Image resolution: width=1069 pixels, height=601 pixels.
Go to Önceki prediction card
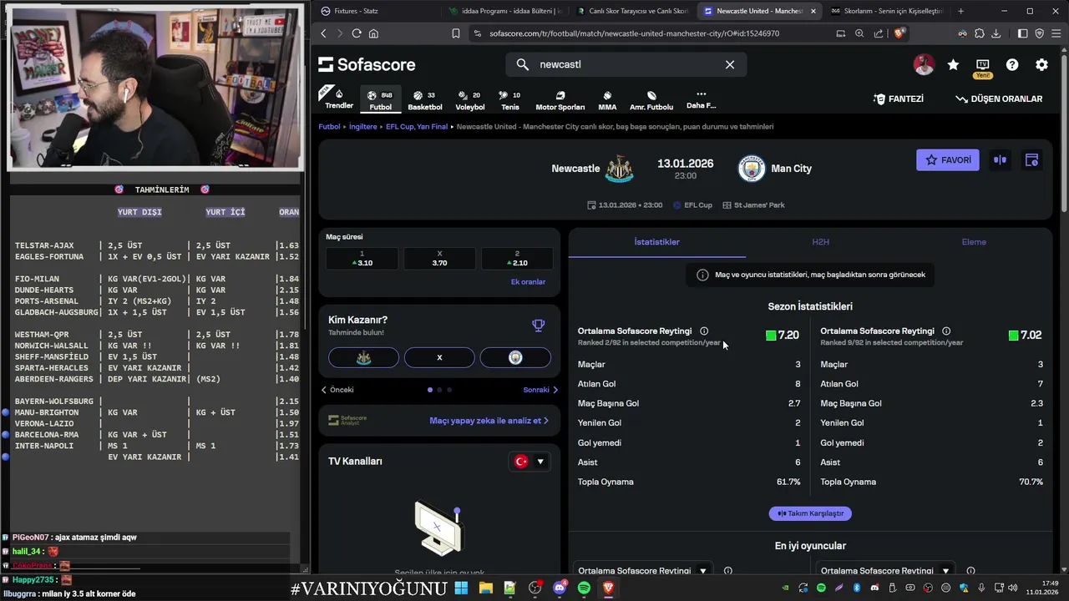[x=337, y=390]
